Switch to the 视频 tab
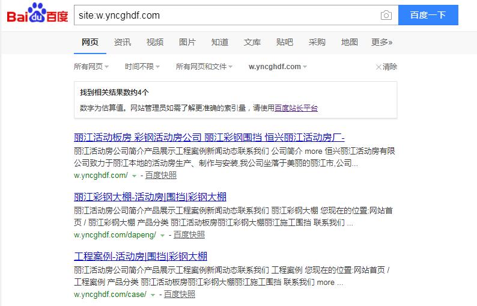 pyautogui.click(x=155, y=42)
